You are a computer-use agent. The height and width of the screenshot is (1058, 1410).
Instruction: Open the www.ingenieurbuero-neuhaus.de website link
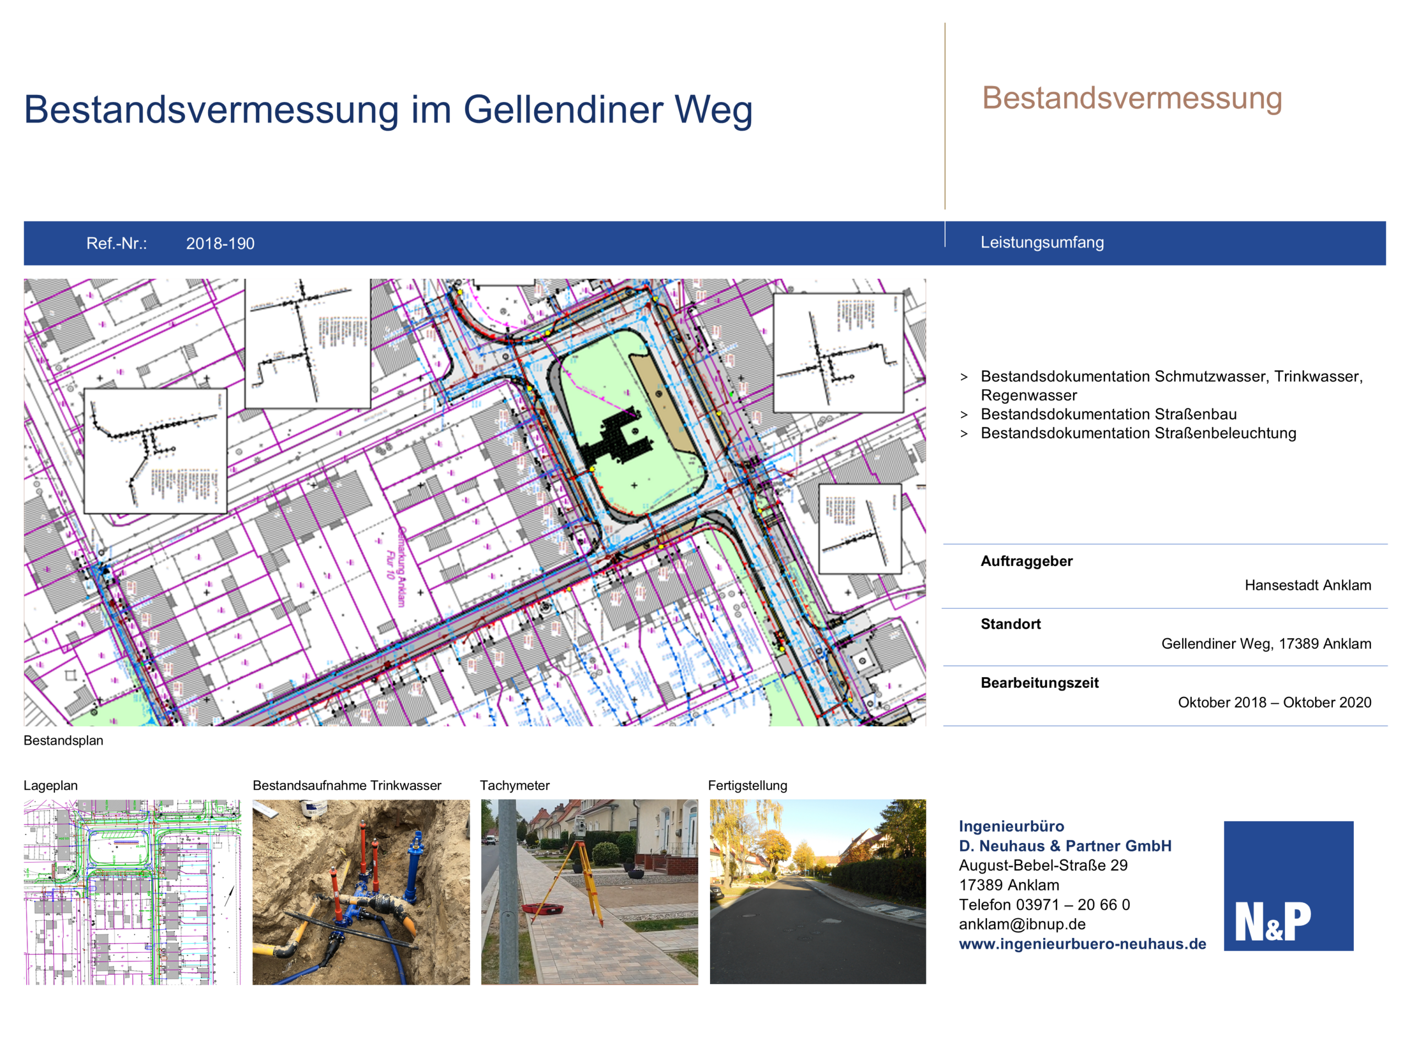click(1082, 944)
